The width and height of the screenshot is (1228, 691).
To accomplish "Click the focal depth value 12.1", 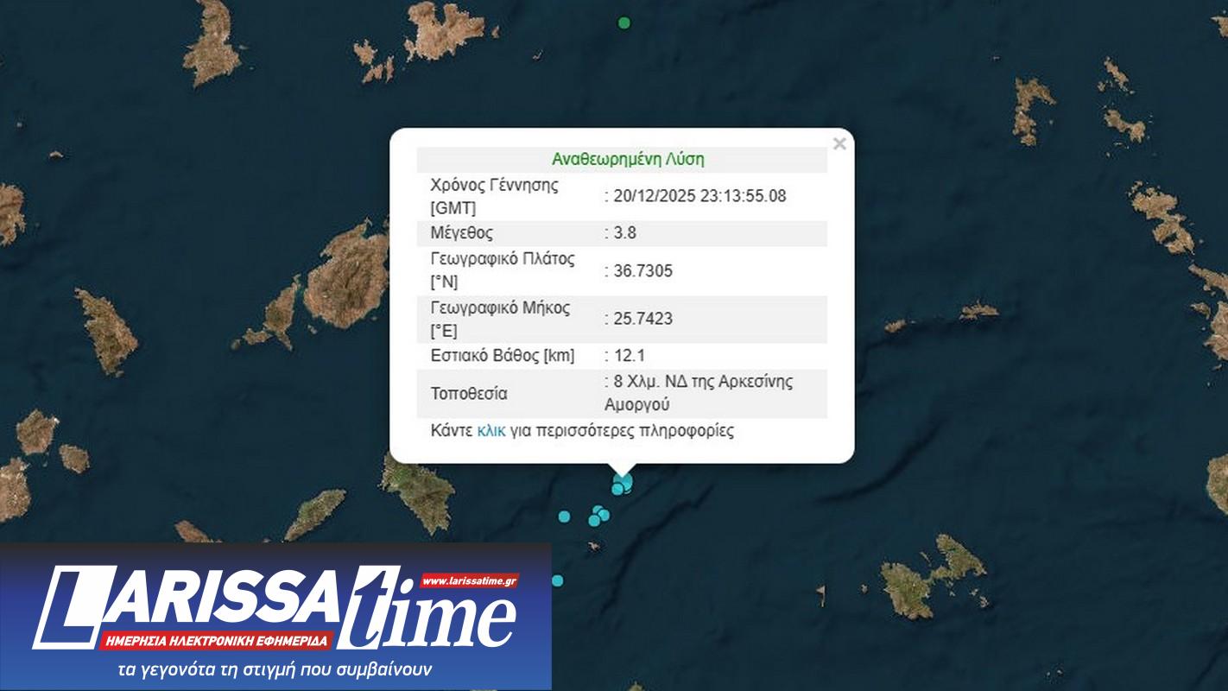I will click(630, 356).
